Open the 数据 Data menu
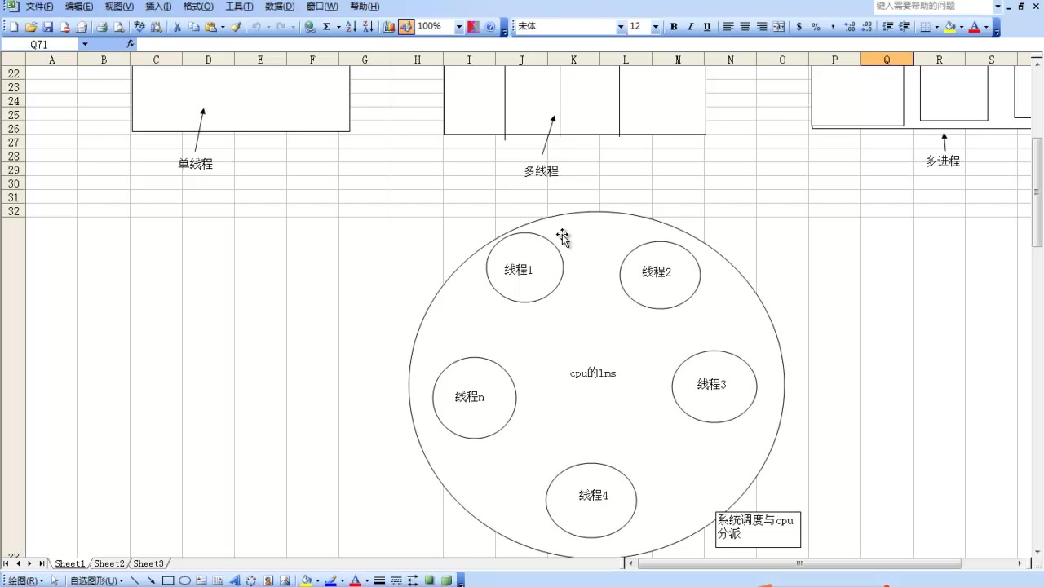The image size is (1044, 587). click(x=280, y=7)
